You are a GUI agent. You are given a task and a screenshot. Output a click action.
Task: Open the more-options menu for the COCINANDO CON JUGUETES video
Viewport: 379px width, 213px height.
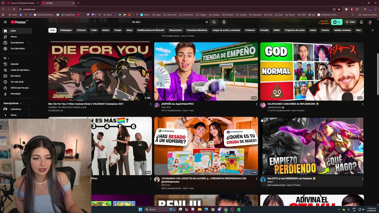[x=256, y=179]
